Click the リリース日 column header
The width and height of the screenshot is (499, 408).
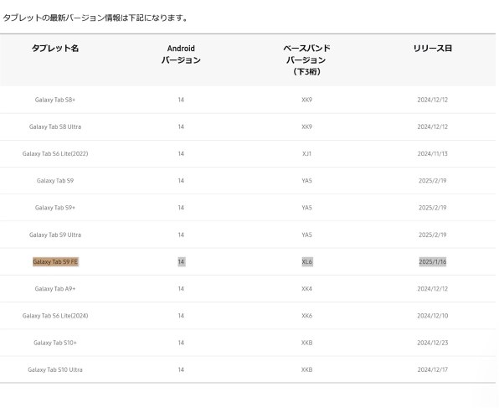(x=433, y=49)
